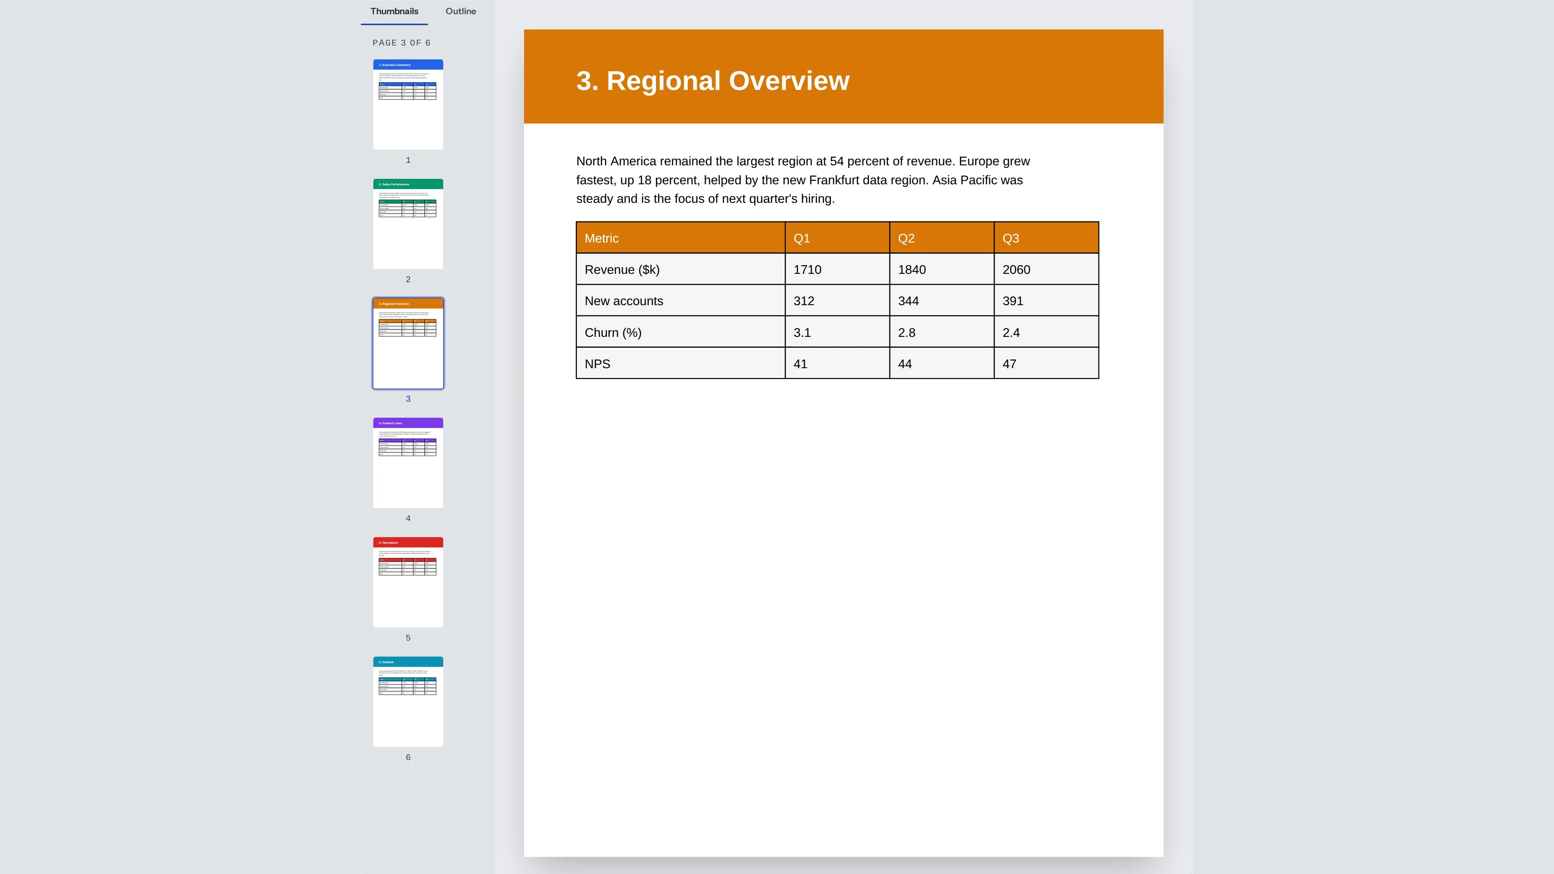Click the 'Q2' column header

pos(942,238)
